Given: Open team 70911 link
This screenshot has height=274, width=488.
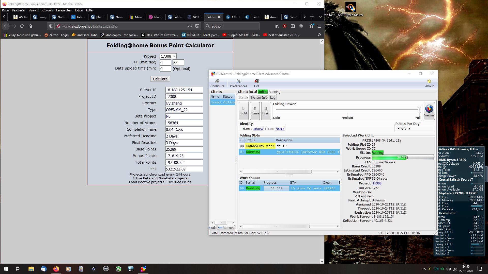Looking at the screenshot, I should [279, 129].
